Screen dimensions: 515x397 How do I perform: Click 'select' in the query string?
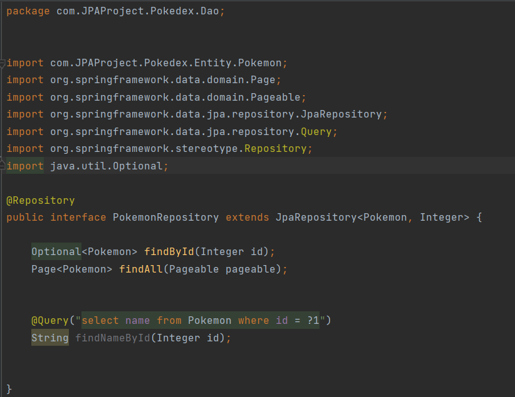click(100, 321)
